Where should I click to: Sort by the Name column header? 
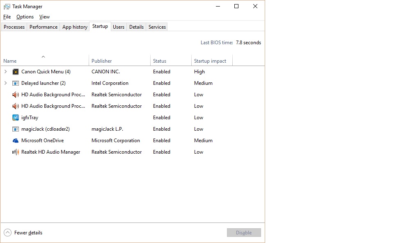tap(45, 60)
